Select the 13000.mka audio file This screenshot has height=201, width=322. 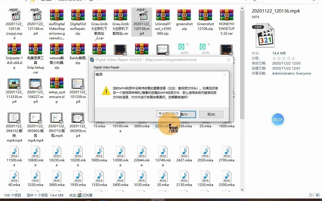point(120,152)
